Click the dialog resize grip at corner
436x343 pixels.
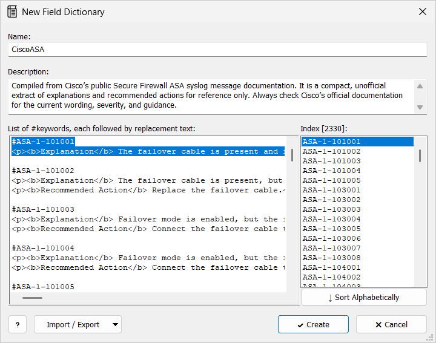pos(430,337)
